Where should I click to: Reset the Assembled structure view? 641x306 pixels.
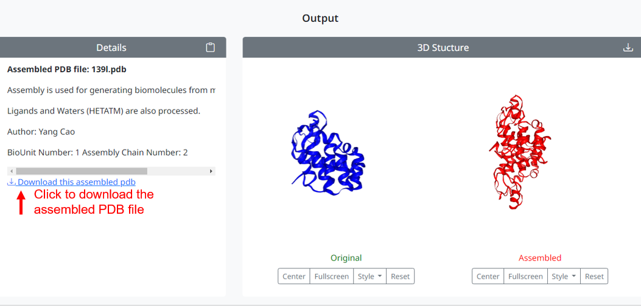[x=594, y=276]
